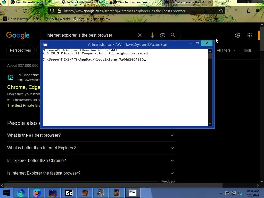
Task: Open a new tab with plus button
Action: coord(217,2)
